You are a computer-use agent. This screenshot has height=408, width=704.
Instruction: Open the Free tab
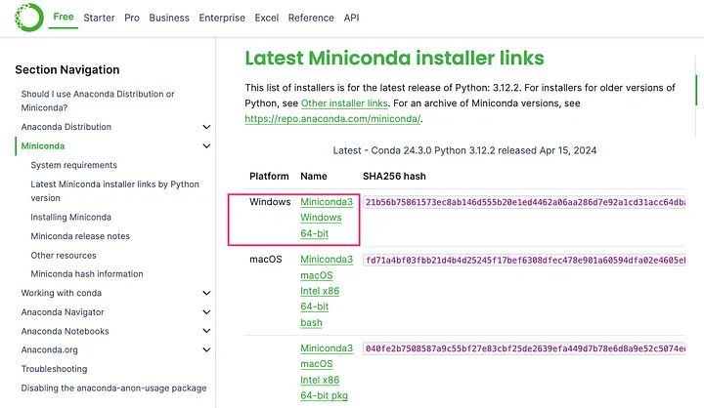click(x=64, y=17)
